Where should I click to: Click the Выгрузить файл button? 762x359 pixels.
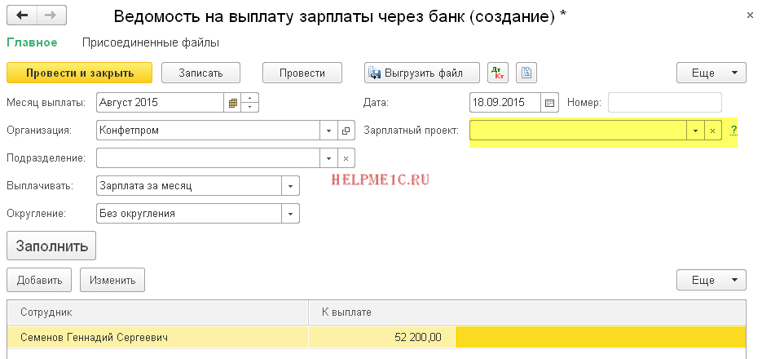[422, 73]
